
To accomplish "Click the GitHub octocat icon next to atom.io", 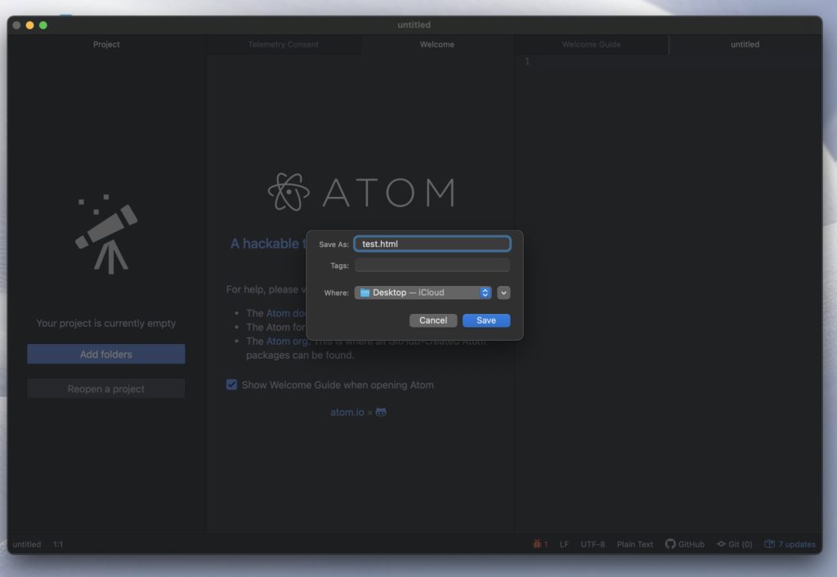I will click(381, 412).
